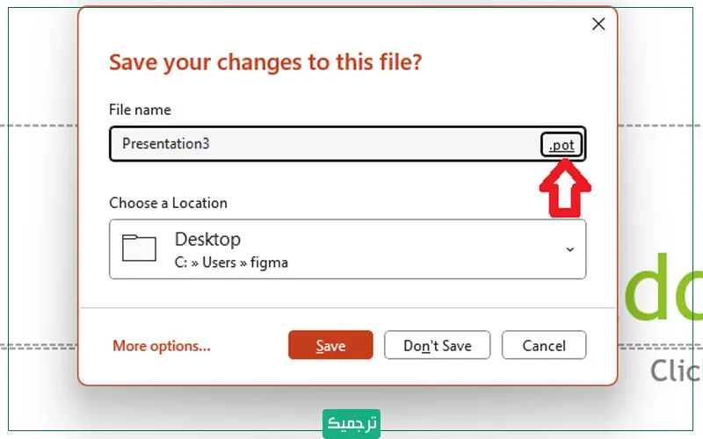Image resolution: width=703 pixels, height=439 pixels.
Task: Cancel the save dialog
Action: pos(544,345)
